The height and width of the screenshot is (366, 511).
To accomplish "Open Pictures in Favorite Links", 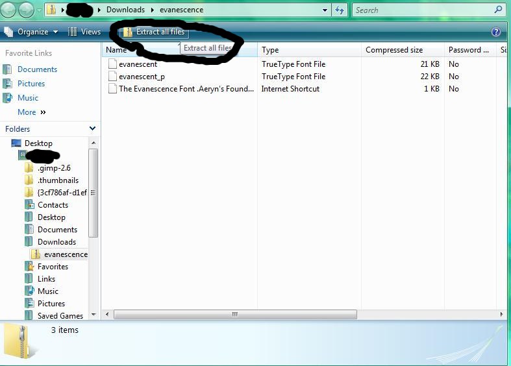I will (x=31, y=84).
